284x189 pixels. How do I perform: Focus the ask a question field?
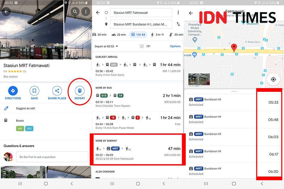pyautogui.click(x=52, y=157)
